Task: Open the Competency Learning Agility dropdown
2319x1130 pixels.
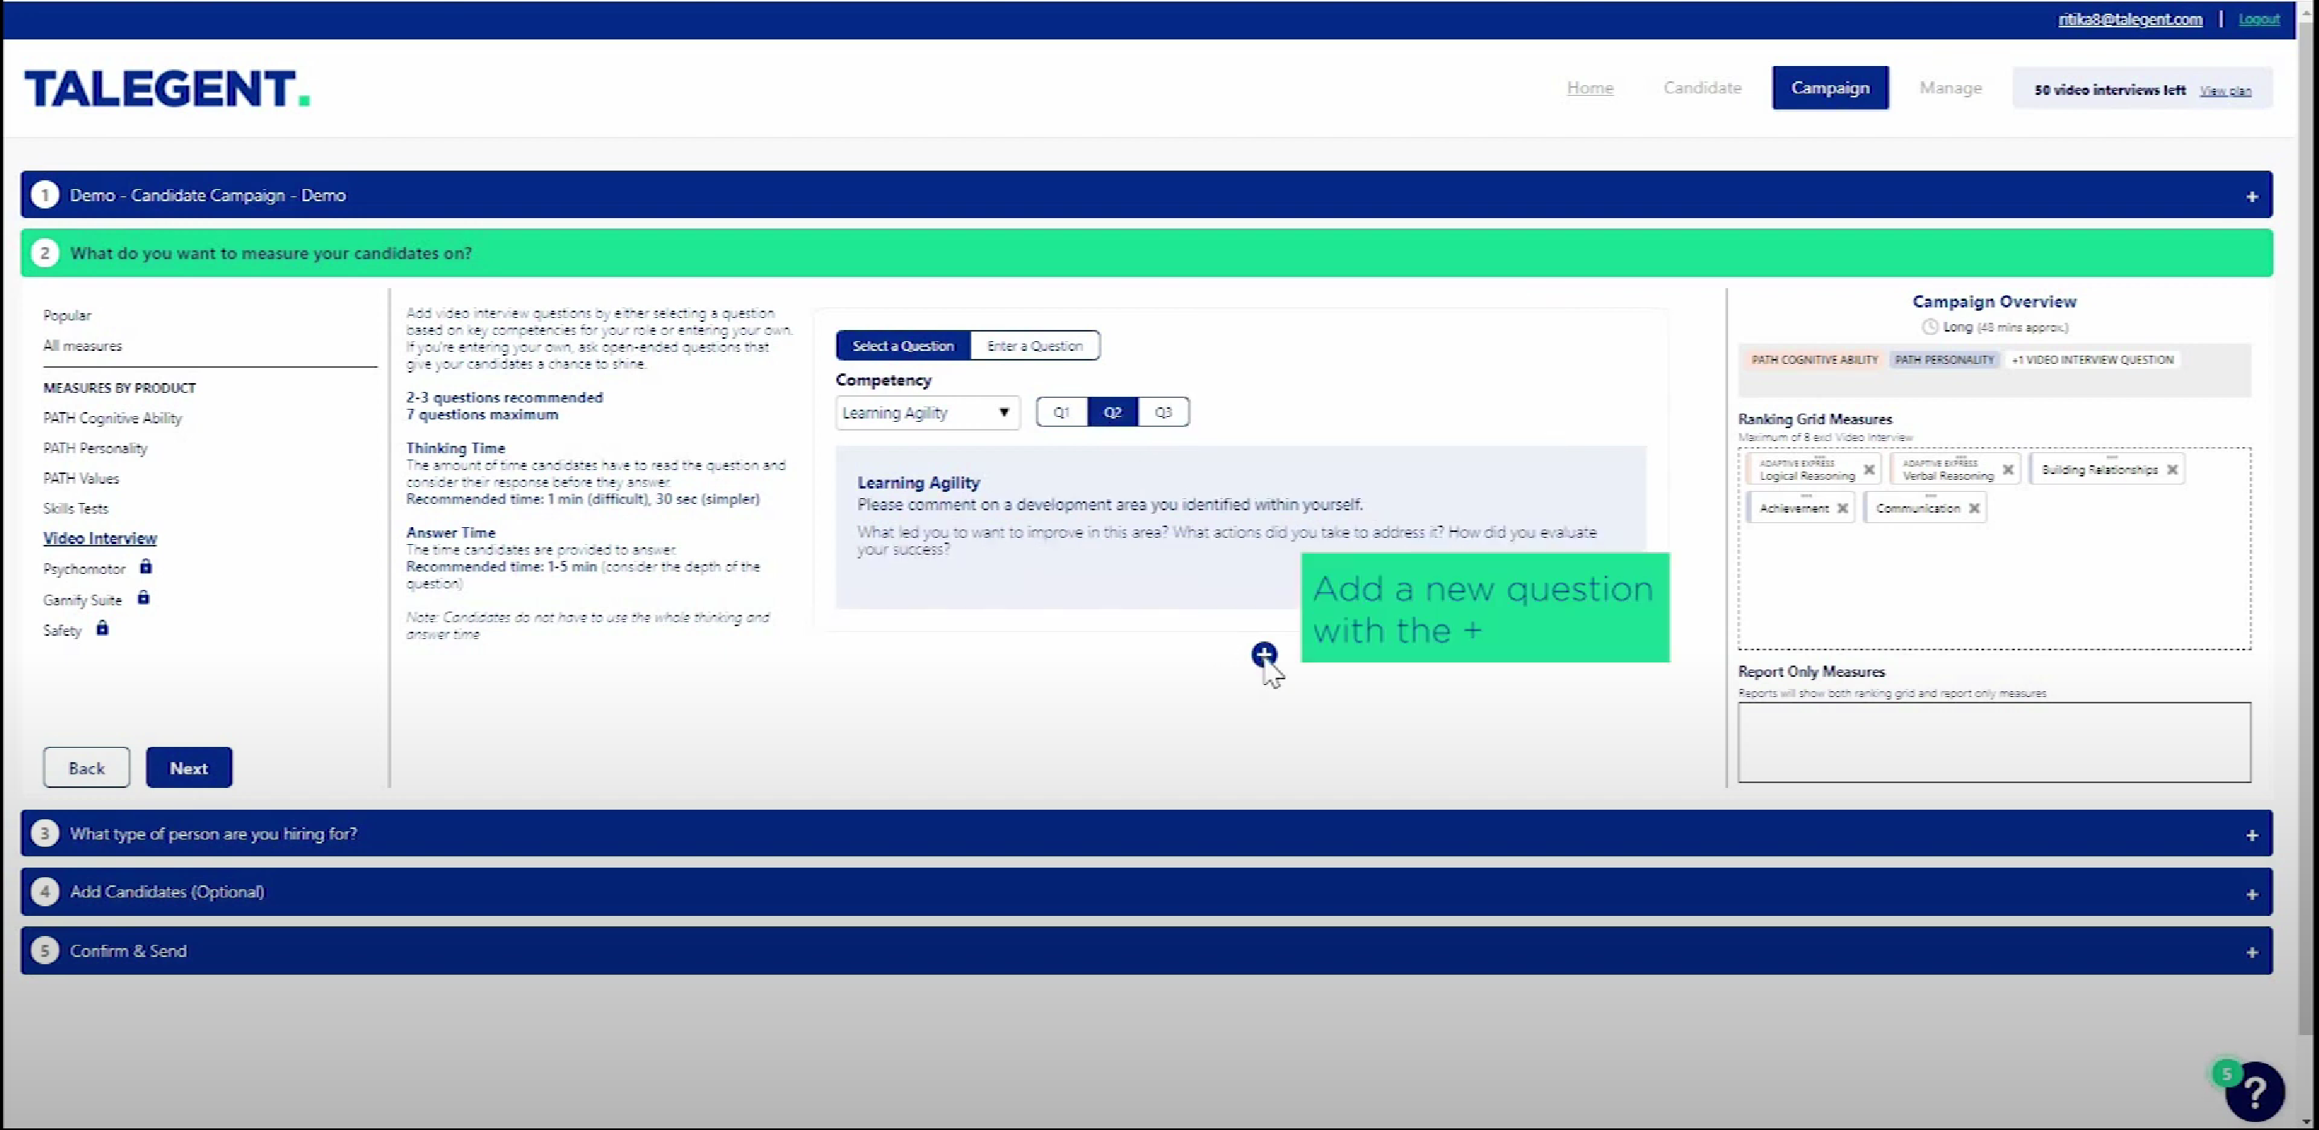Action: (x=928, y=413)
